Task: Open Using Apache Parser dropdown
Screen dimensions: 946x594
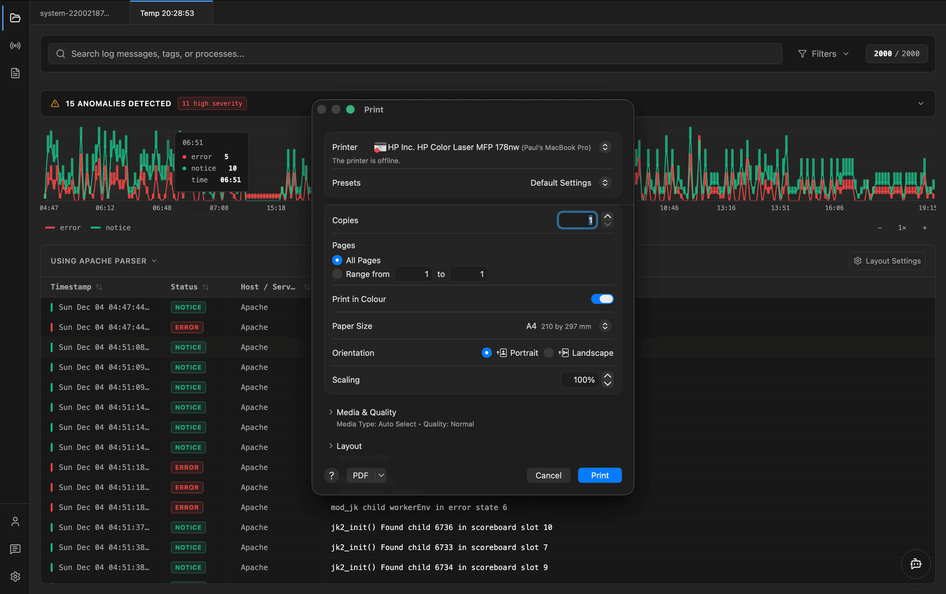Action: coord(103,261)
